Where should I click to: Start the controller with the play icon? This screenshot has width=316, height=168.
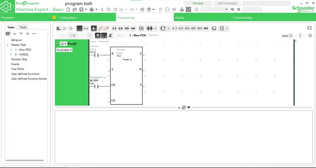[x=161, y=9]
